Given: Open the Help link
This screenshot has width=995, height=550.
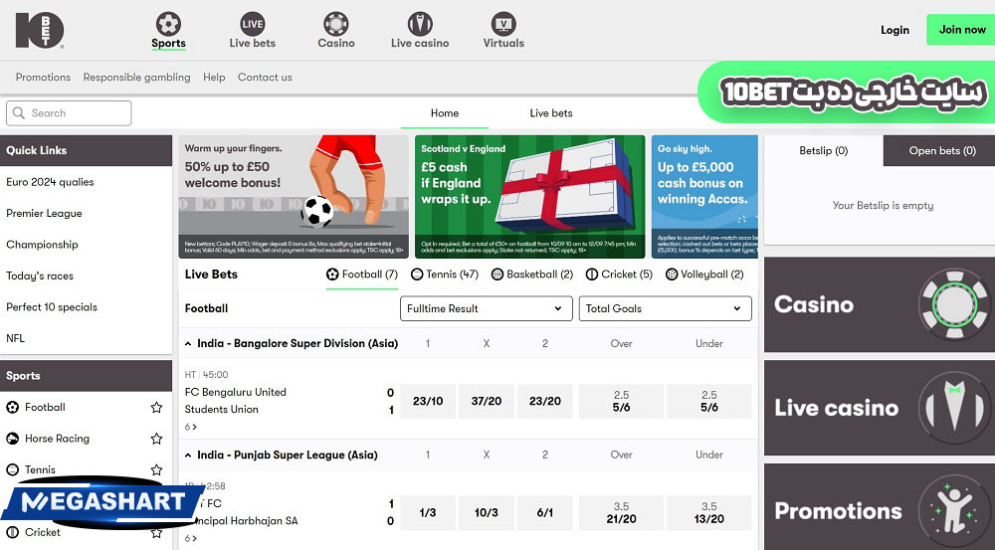Looking at the screenshot, I should [x=214, y=78].
